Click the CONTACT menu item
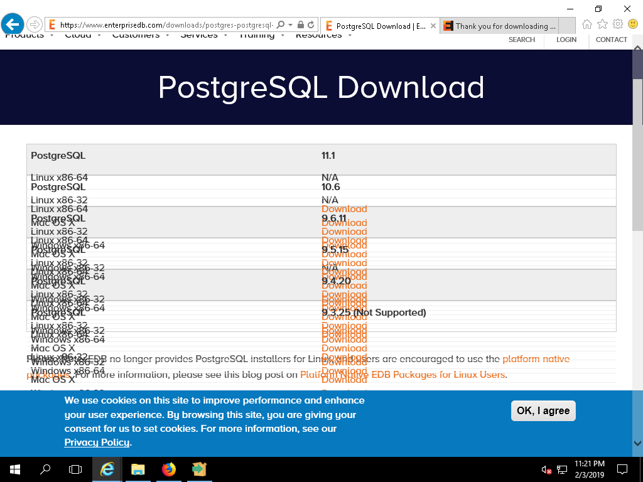Image resolution: width=643 pixels, height=482 pixels. (611, 40)
